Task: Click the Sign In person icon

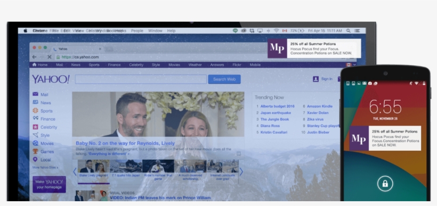Action: (315, 79)
